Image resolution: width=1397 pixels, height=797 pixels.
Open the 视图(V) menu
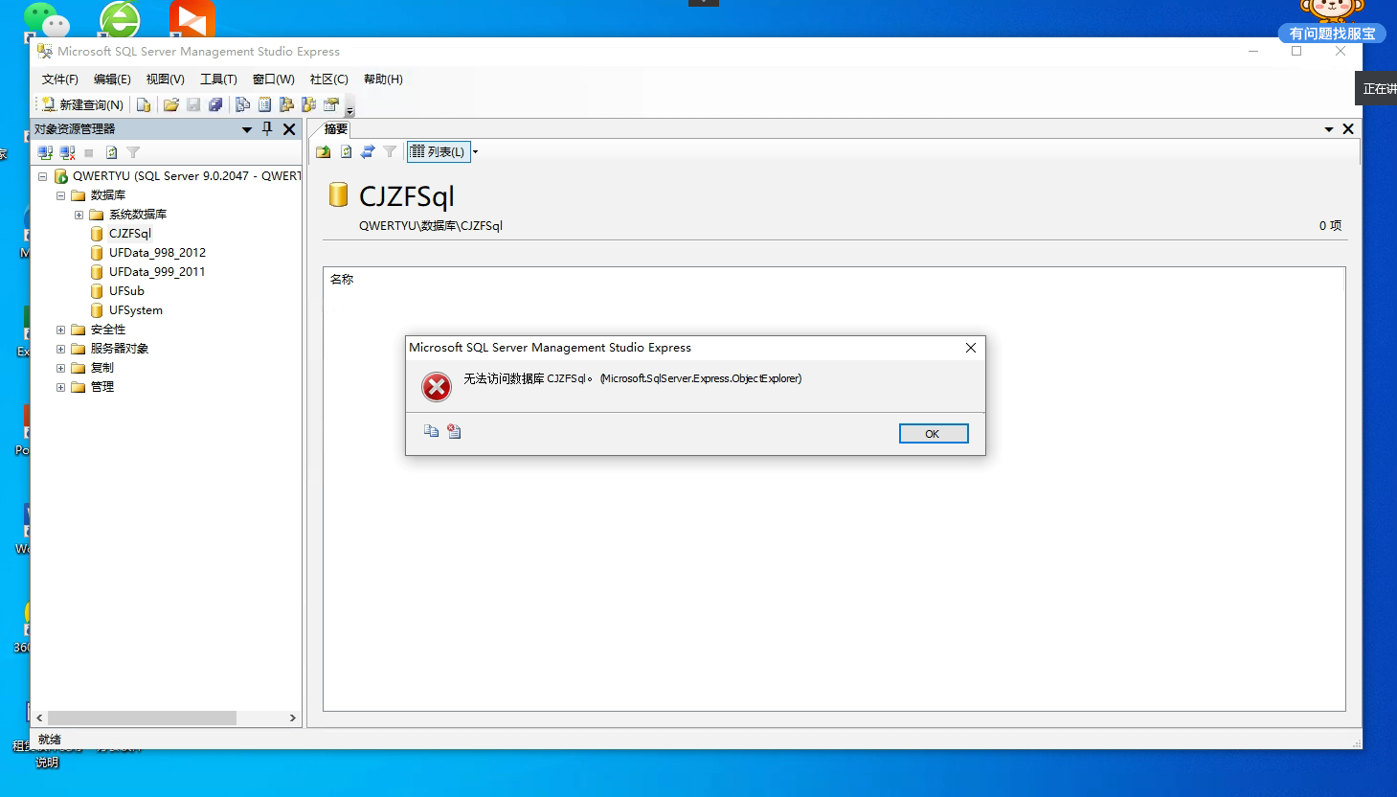tap(165, 80)
